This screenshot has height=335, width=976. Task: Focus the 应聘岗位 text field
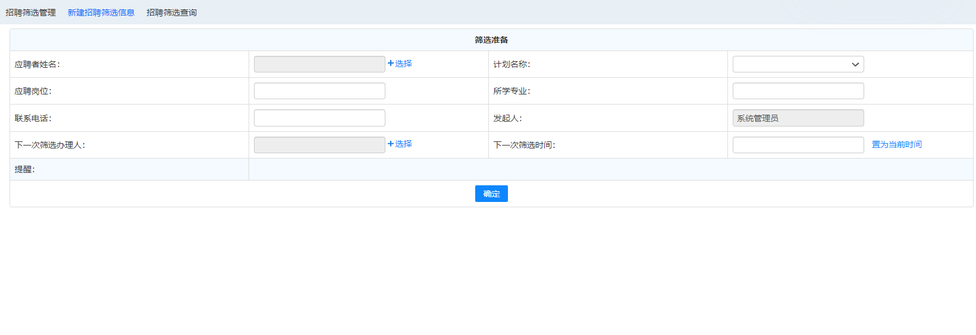click(x=319, y=91)
